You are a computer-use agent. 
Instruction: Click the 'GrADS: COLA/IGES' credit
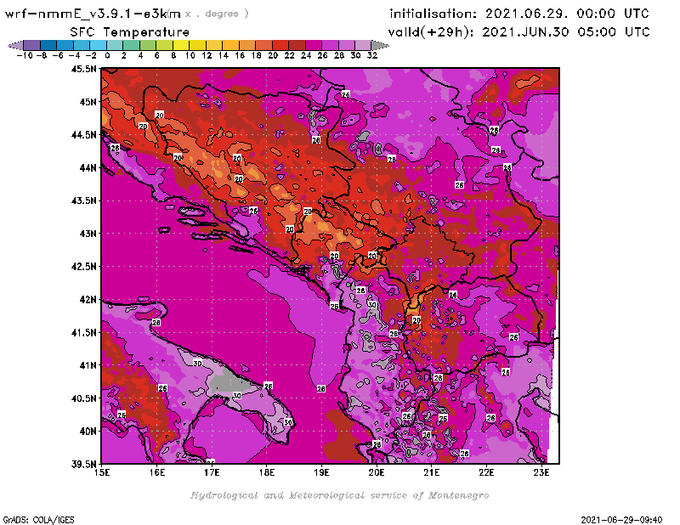[38, 520]
